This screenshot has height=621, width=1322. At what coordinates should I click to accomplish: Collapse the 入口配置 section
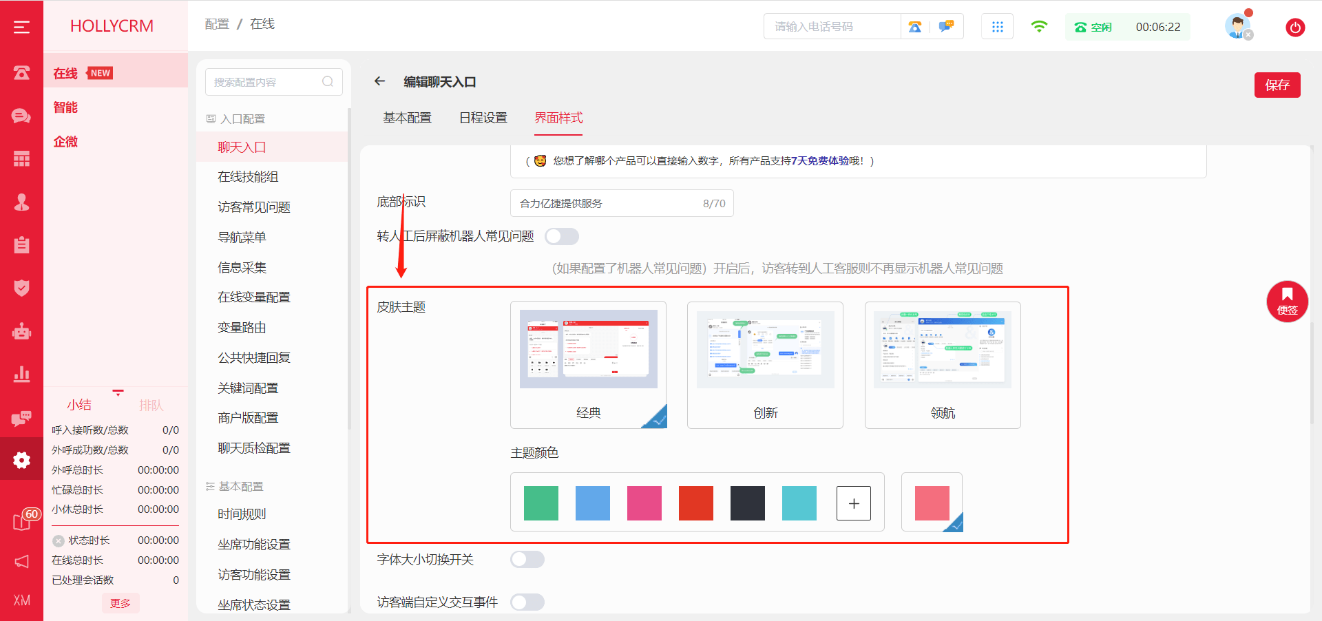point(235,119)
